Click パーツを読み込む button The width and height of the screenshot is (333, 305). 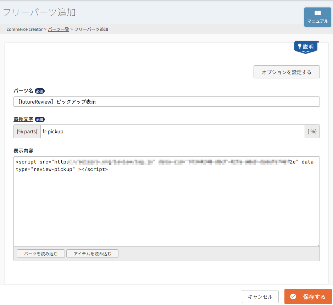pos(41,254)
